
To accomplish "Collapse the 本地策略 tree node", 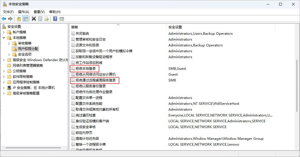I will [4, 38].
